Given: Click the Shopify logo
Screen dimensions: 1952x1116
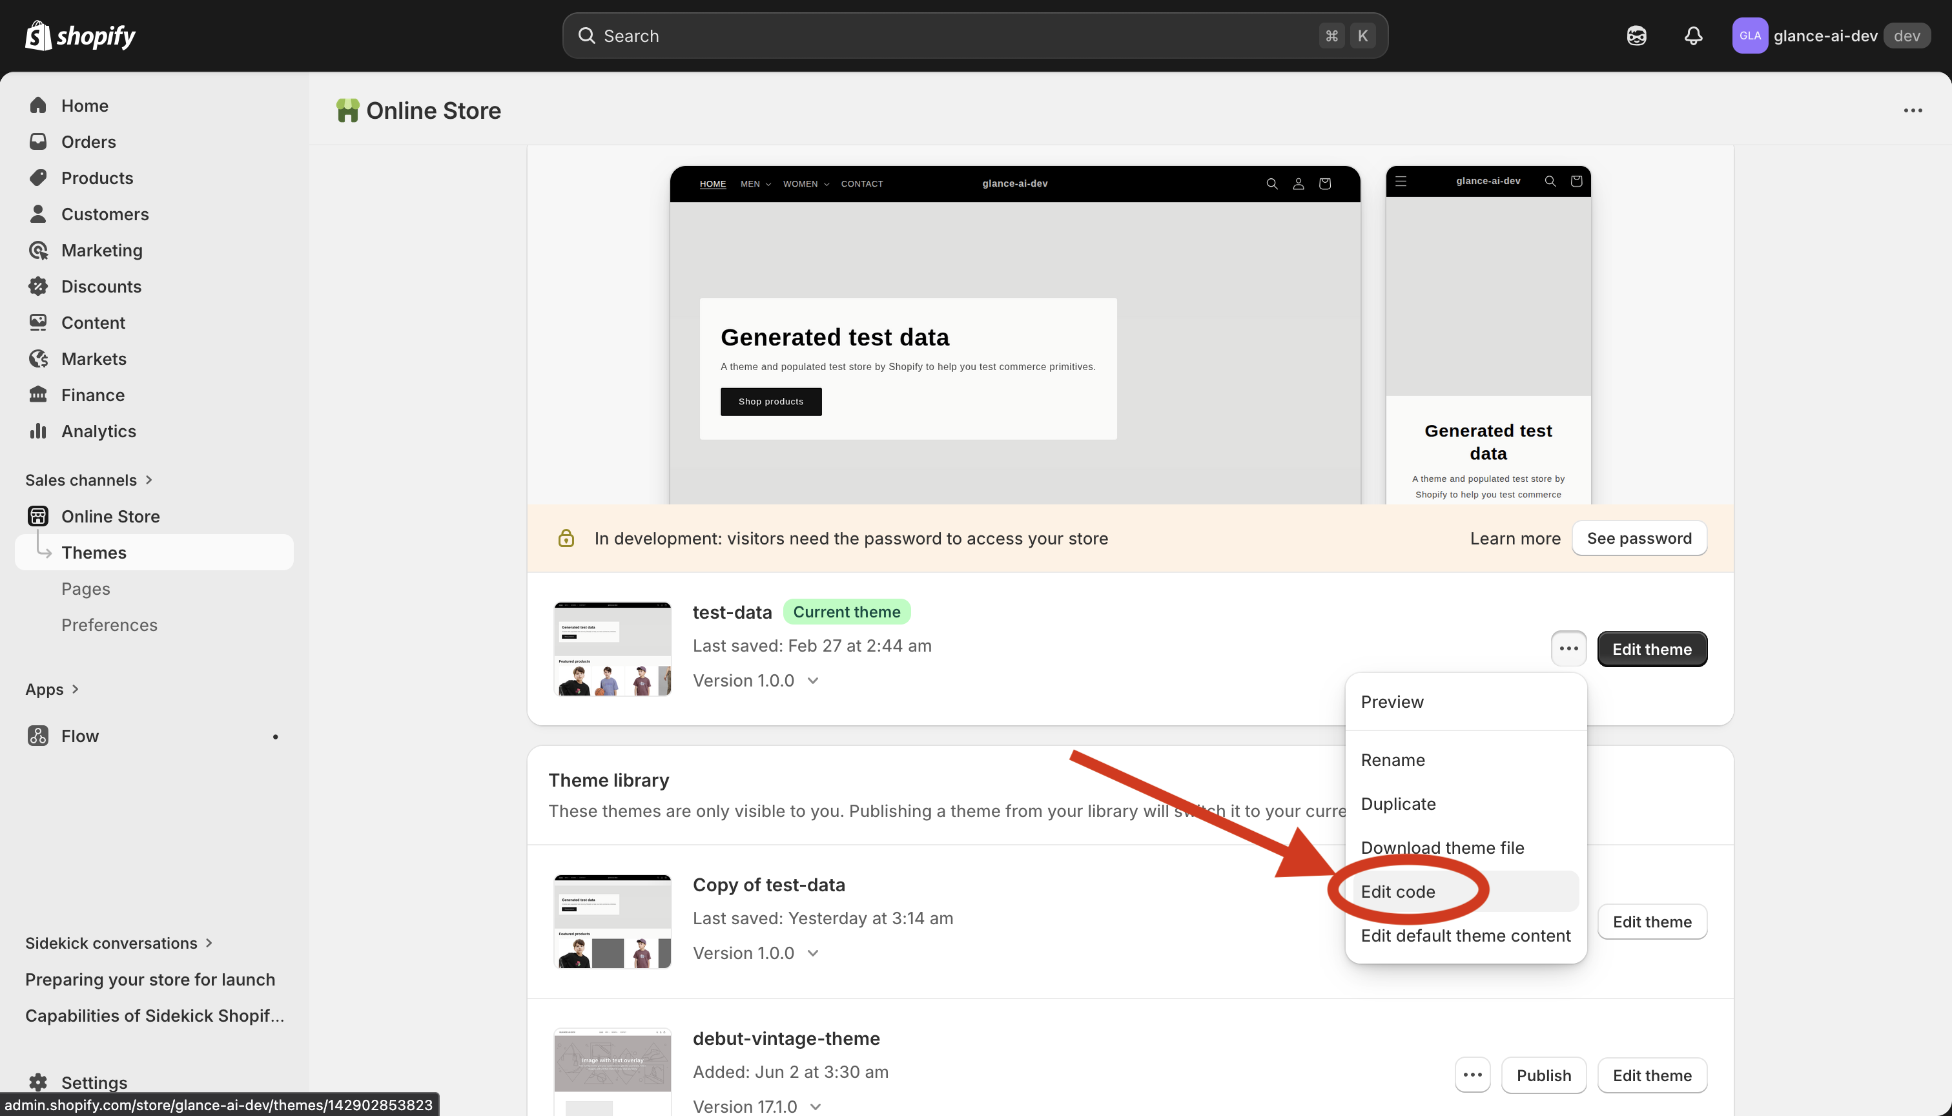Looking at the screenshot, I should point(81,36).
